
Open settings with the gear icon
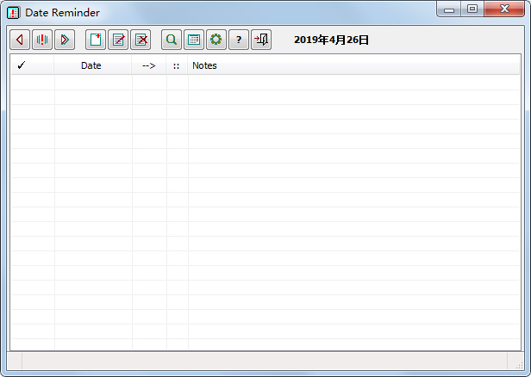coord(216,40)
